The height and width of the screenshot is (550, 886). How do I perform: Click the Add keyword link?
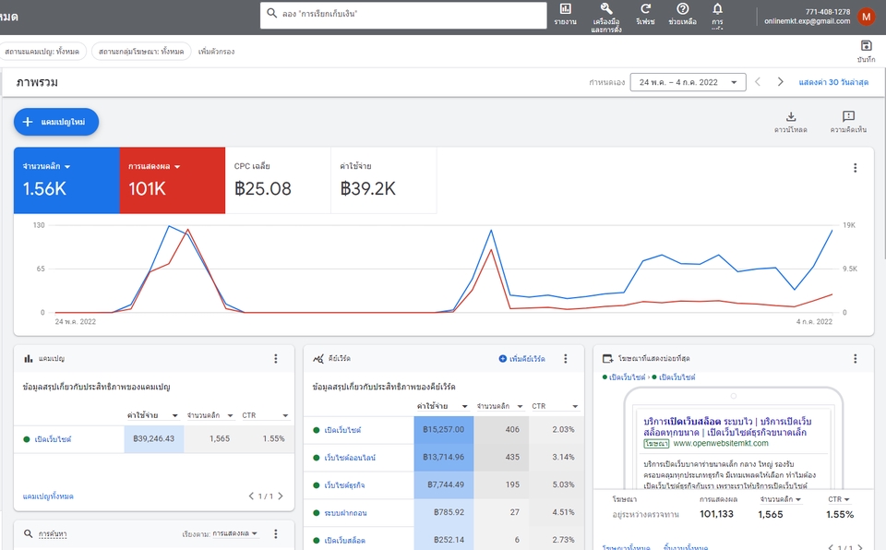click(522, 359)
